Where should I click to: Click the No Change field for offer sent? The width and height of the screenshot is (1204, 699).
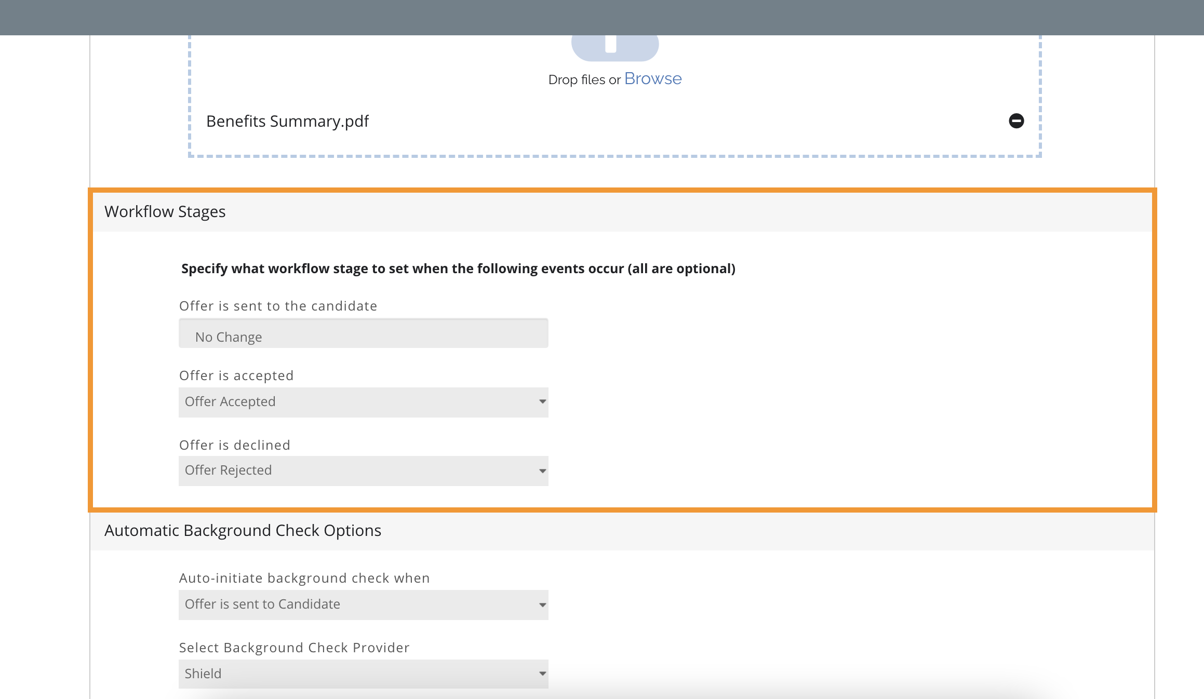(364, 333)
